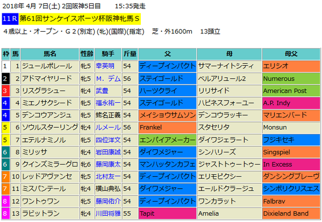The height and width of the screenshot is (222, 322).
Task: Click dam cell ベルアリュール2
Action: point(229,78)
